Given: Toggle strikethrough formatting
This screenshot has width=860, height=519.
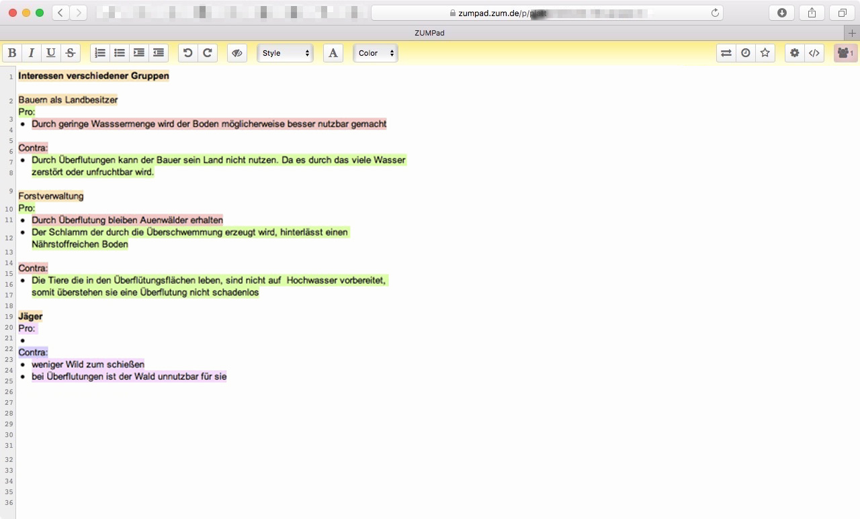Looking at the screenshot, I should click(70, 53).
